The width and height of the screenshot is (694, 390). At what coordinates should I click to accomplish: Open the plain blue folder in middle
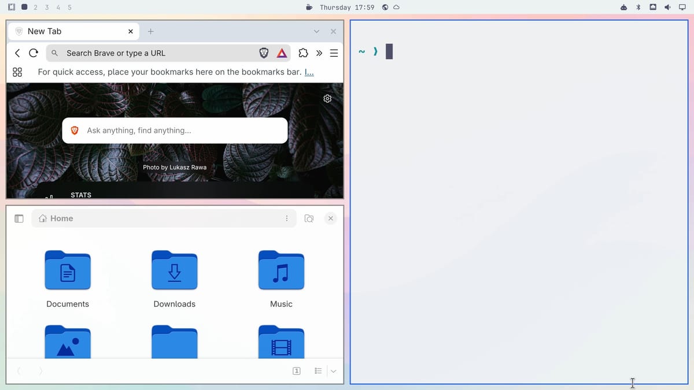175,342
